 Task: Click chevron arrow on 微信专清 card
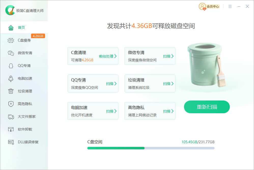(173, 56)
